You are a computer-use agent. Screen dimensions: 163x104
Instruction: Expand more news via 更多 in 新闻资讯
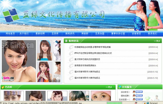coord(157,41)
